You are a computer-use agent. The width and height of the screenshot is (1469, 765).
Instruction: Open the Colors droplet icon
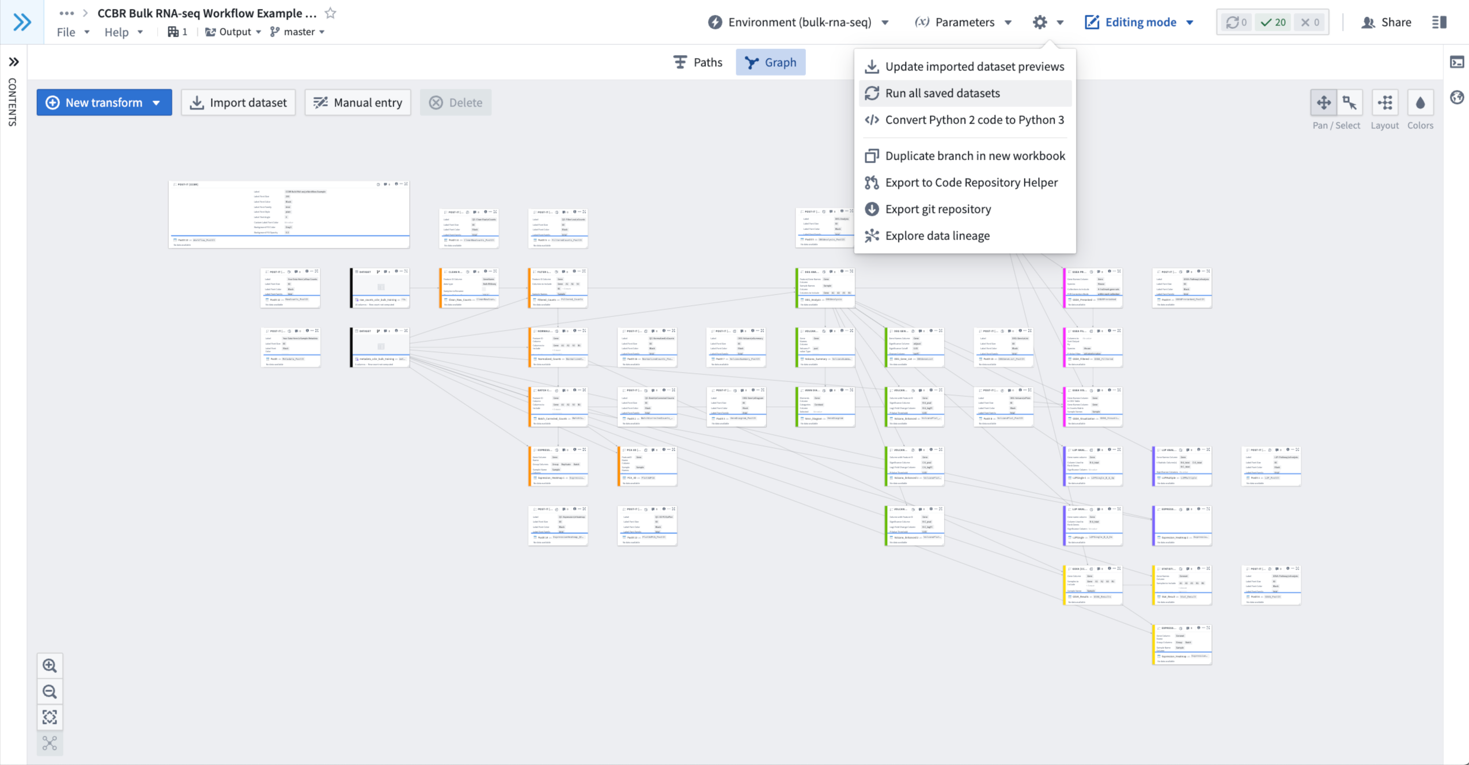coord(1420,103)
